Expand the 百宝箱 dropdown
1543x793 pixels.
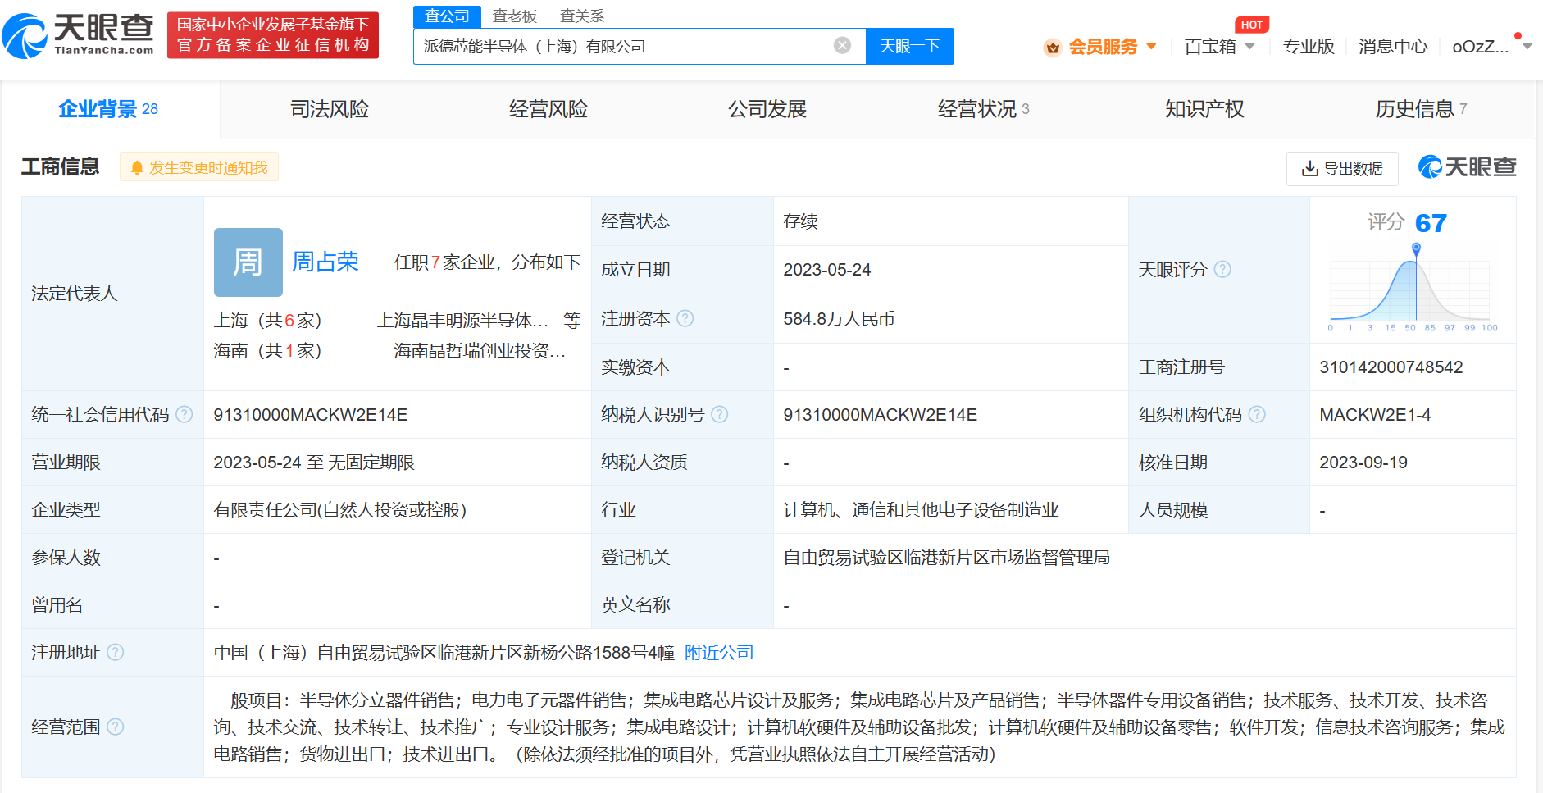click(x=1249, y=46)
